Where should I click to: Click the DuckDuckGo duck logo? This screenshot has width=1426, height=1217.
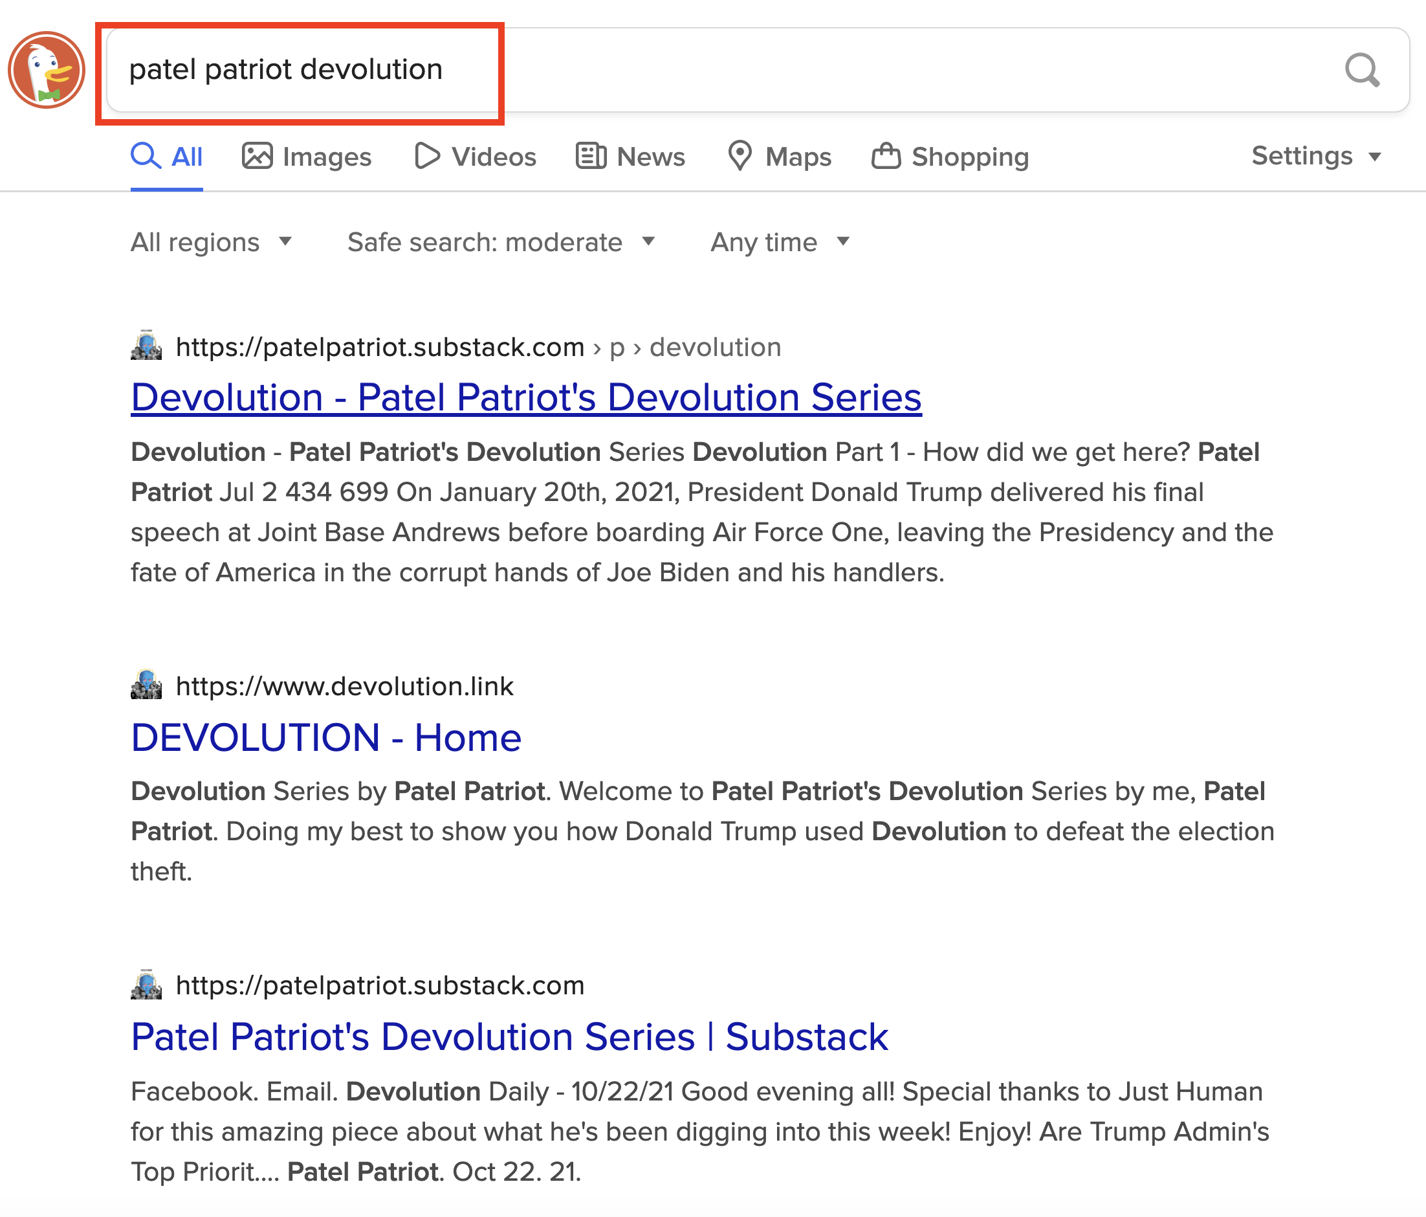click(x=47, y=69)
